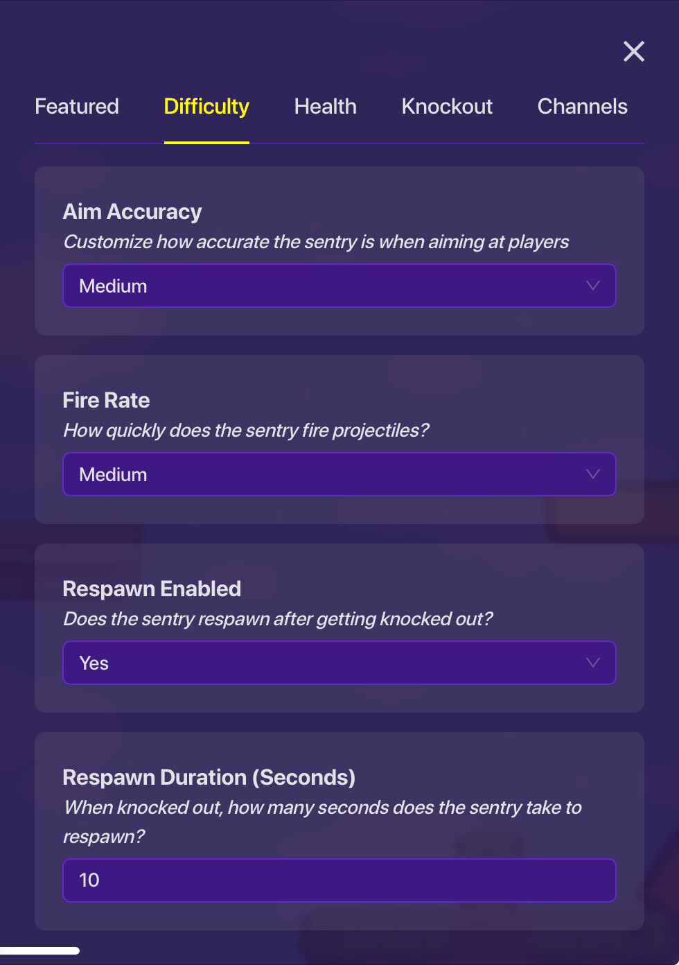Switch to the Featured tab

point(77,107)
